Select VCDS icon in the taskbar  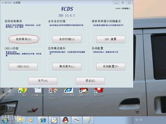tap(77, 120)
